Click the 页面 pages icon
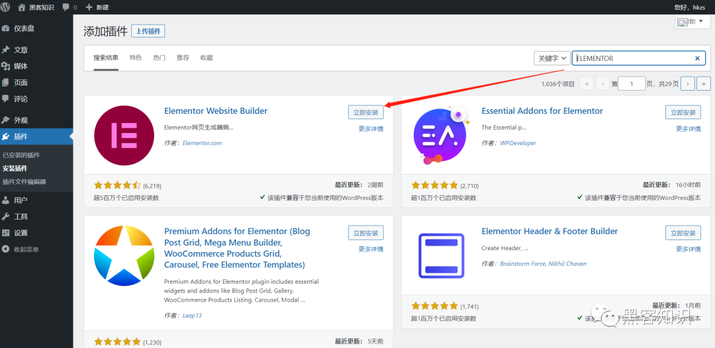The image size is (715, 348). 6,83
